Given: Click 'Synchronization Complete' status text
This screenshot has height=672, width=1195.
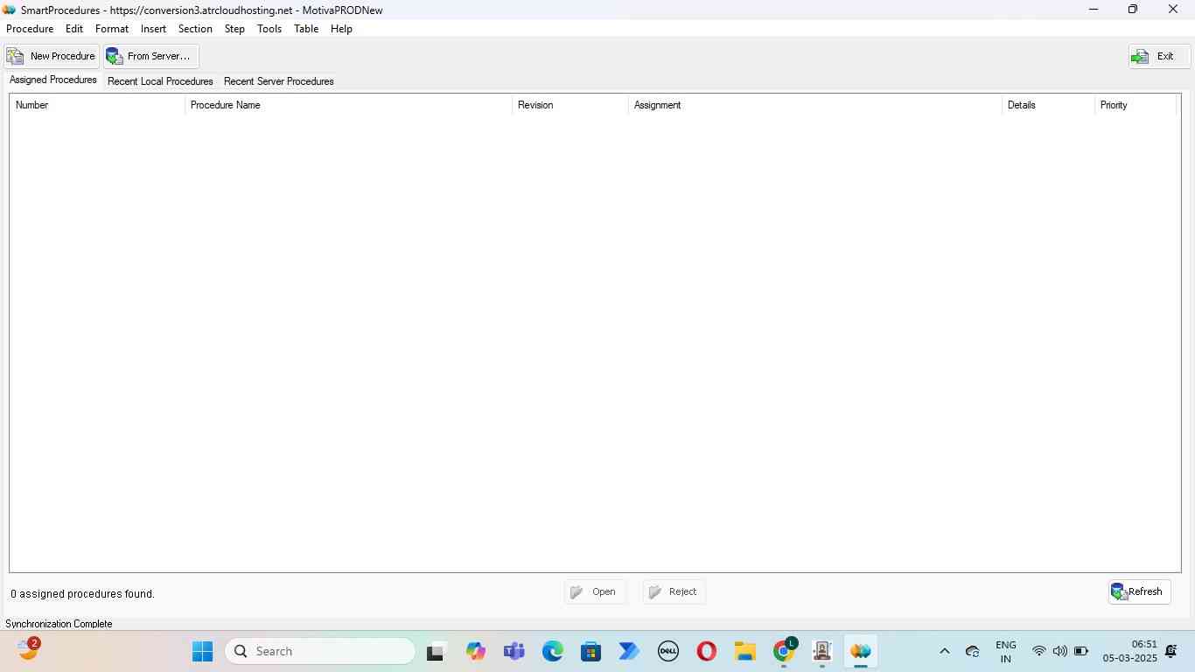Looking at the screenshot, I should tap(59, 624).
